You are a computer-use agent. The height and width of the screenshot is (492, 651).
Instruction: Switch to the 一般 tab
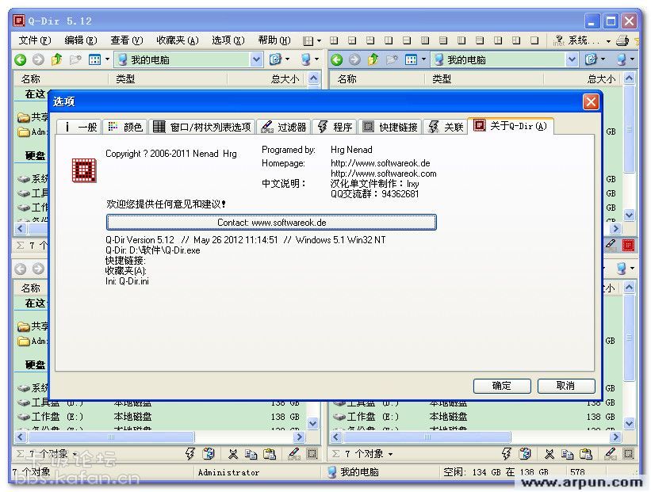80,127
